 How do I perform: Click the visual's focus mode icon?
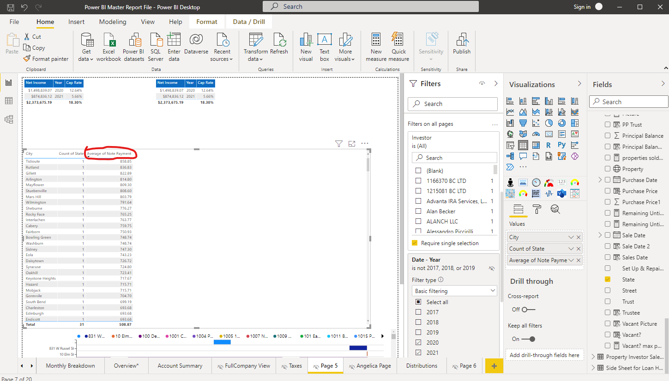click(352, 144)
